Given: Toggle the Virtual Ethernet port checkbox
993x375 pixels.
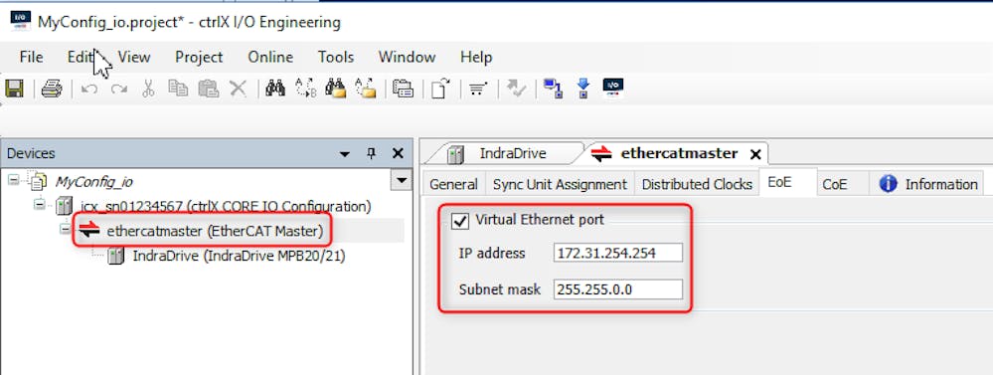Looking at the screenshot, I should pos(459,221).
